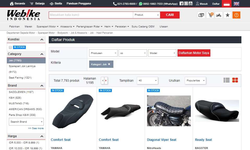Open Belanja shopping link
This screenshot has height=150, width=250.
[37, 3]
